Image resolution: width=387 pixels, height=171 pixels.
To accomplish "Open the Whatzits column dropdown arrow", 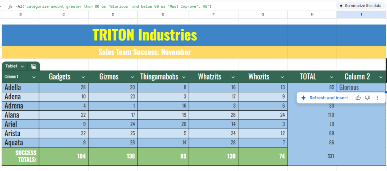I will tap(233, 77).
